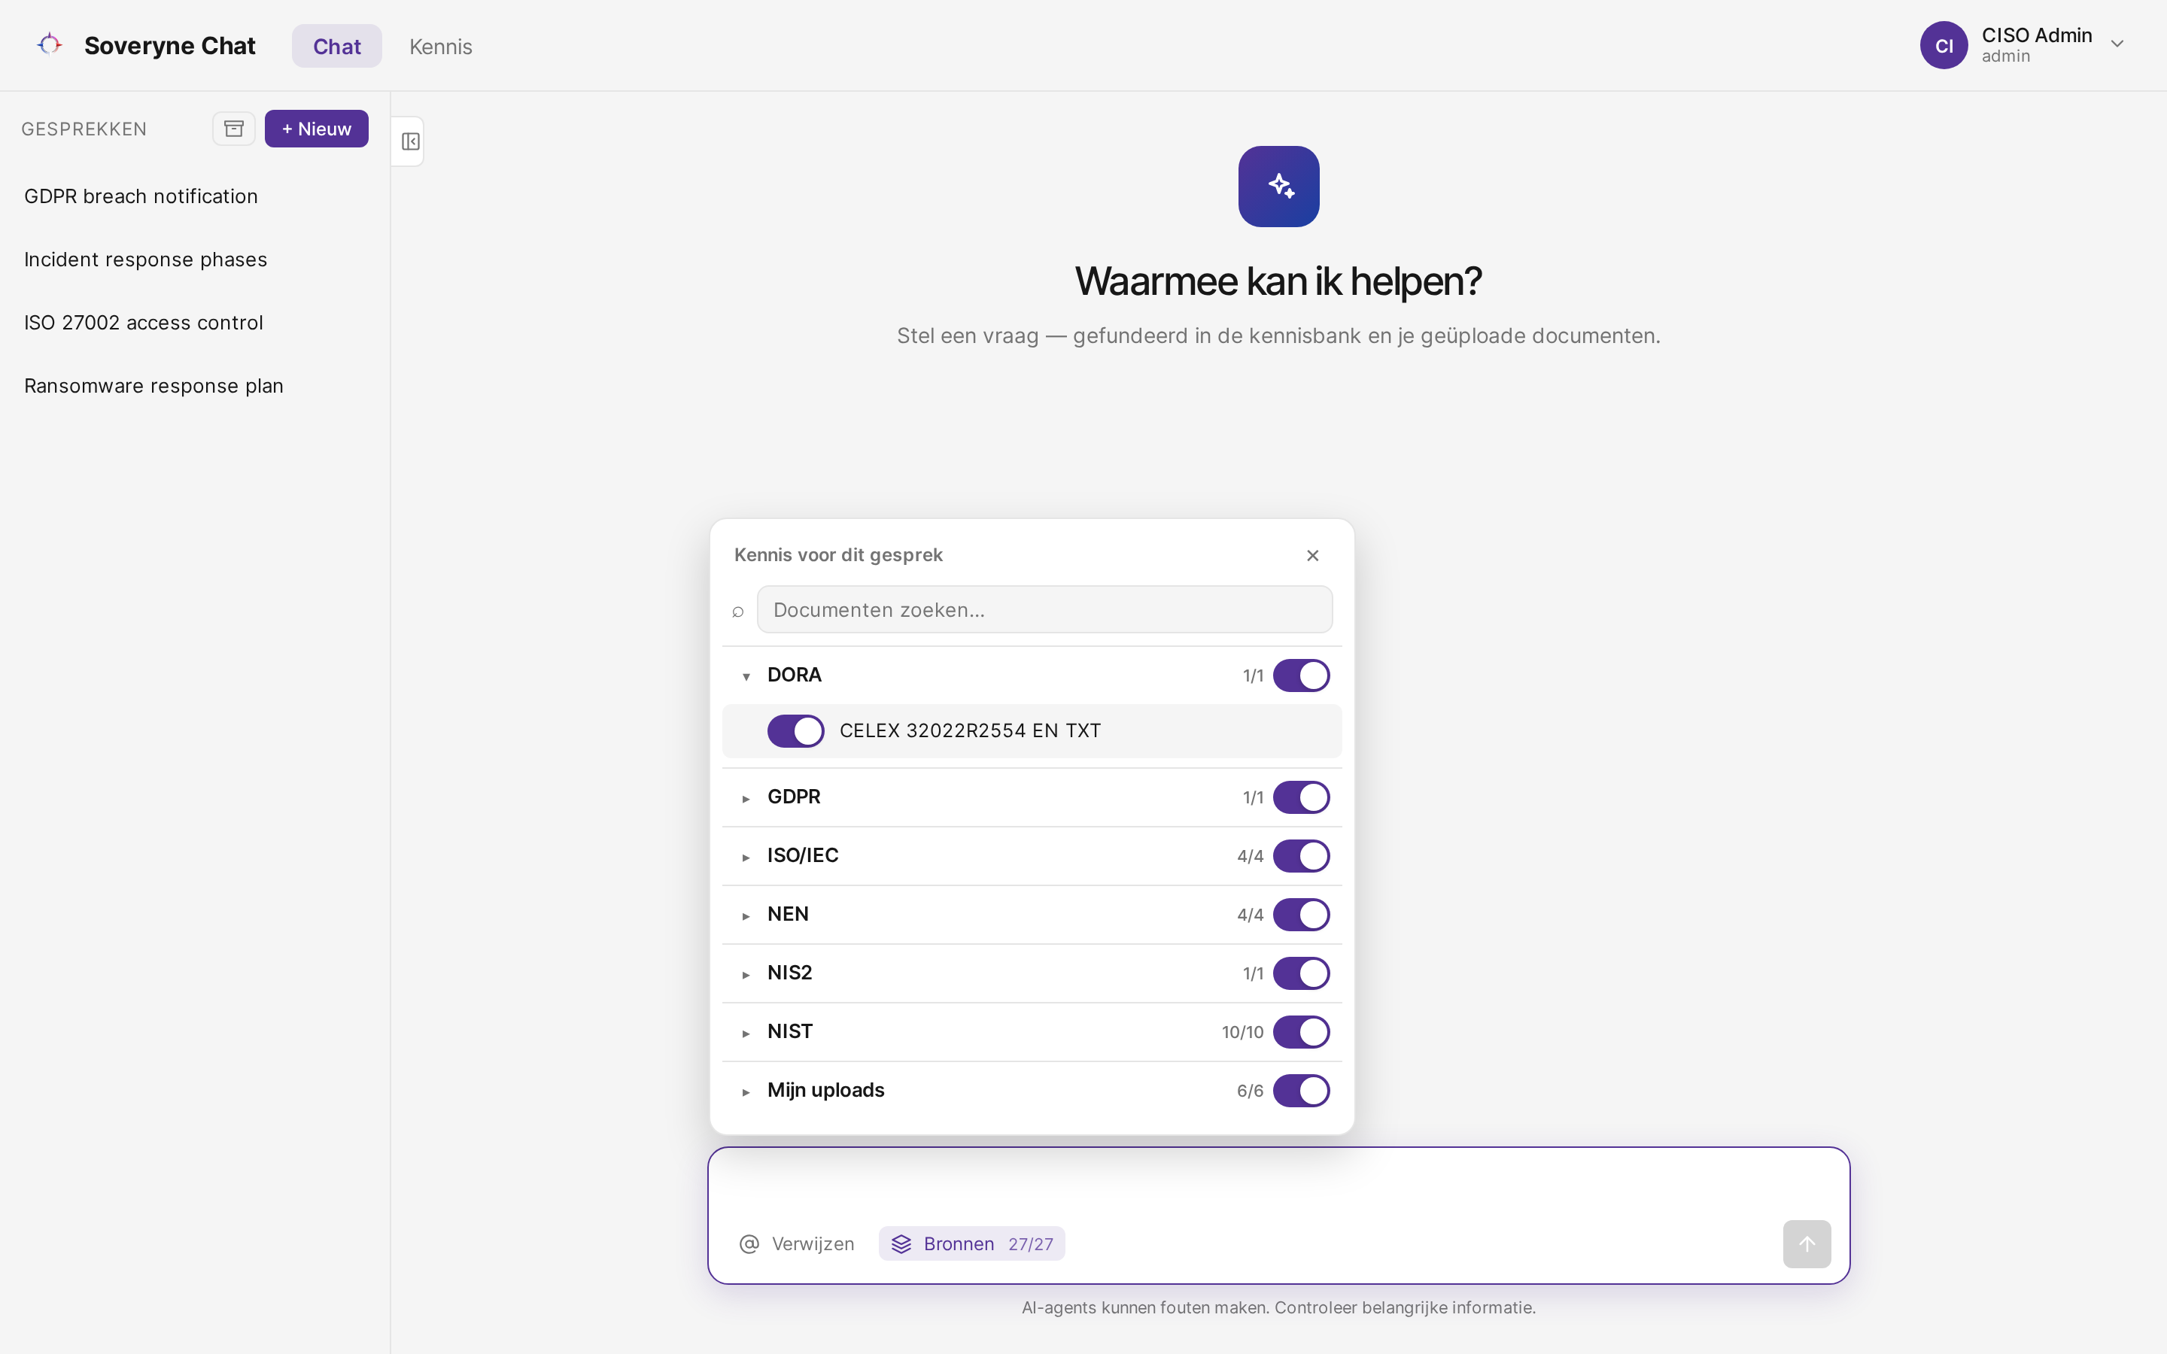Click the CISO Admin name
Screen dimensions: 2167x1354
coord(2036,35)
